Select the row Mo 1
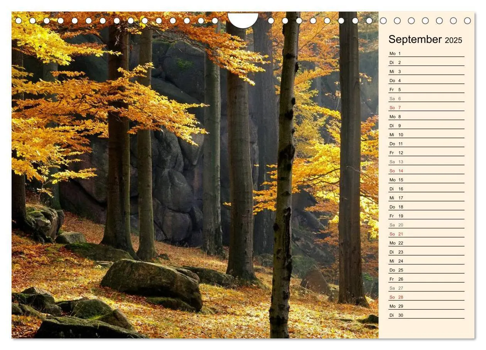This screenshot has width=486, height=350. [426, 53]
